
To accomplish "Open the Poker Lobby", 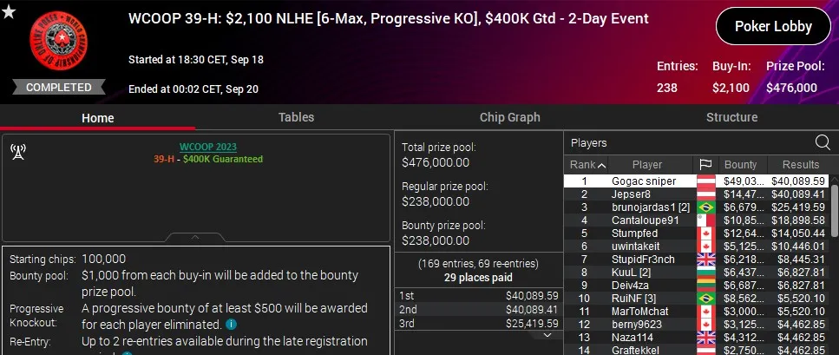I will [x=773, y=26].
